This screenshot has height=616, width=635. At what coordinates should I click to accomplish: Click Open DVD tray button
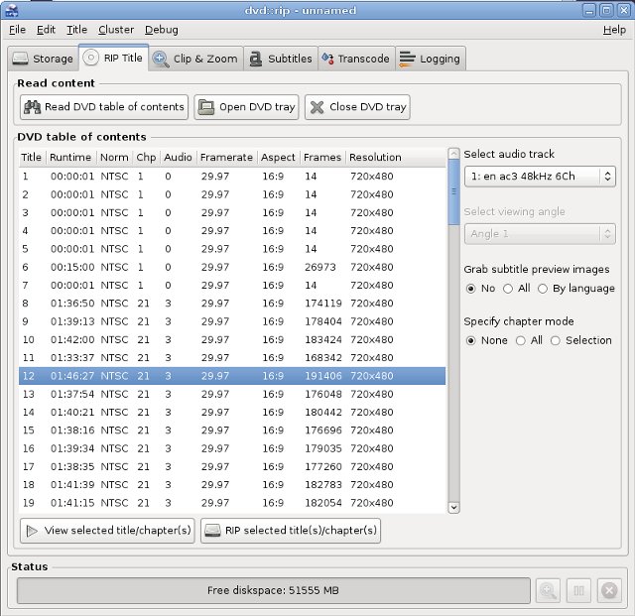246,107
